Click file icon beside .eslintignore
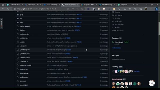Screen dimensions: 160x90 tap(18, 38)
